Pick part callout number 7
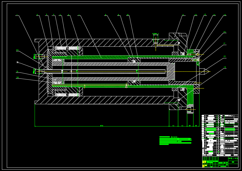 [x=79, y=15]
